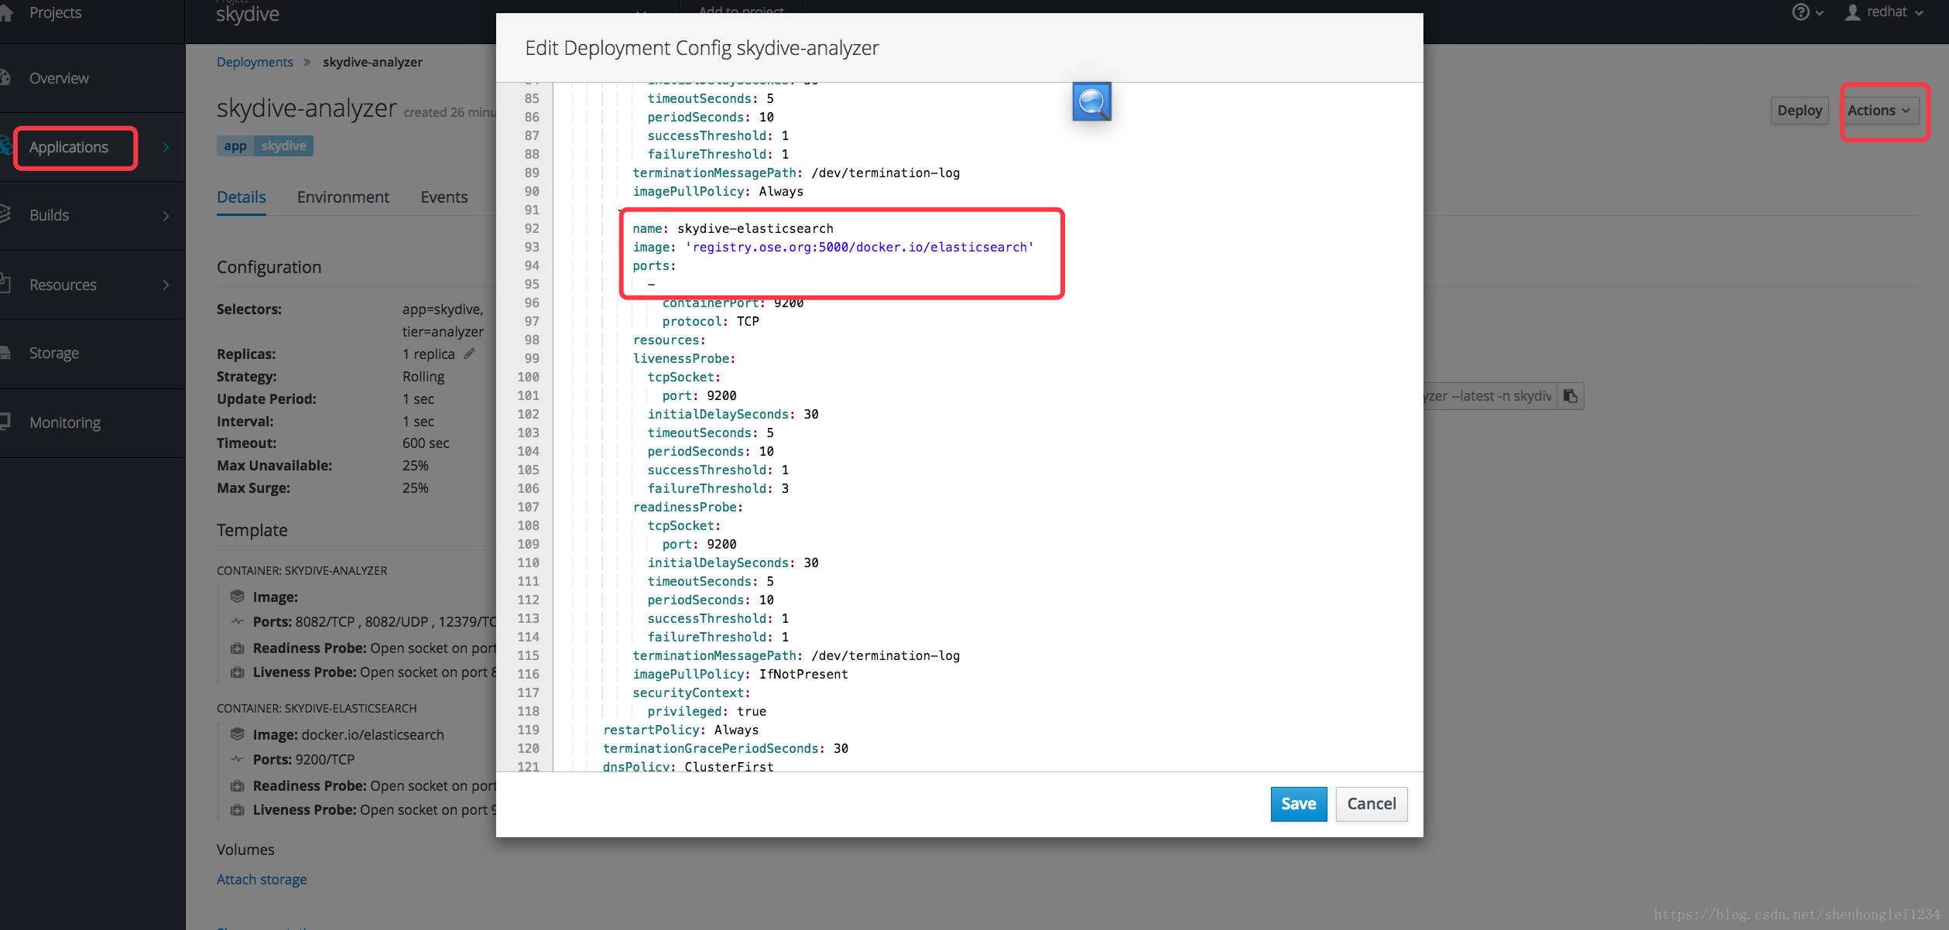Switch to the Environment tab
Image resolution: width=1949 pixels, height=930 pixels.
pos(343,197)
